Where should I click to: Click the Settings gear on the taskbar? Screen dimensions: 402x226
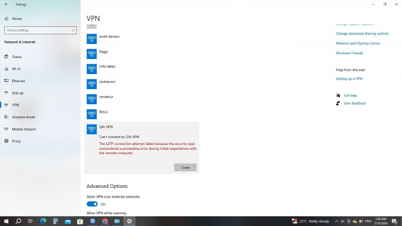click(x=129, y=221)
